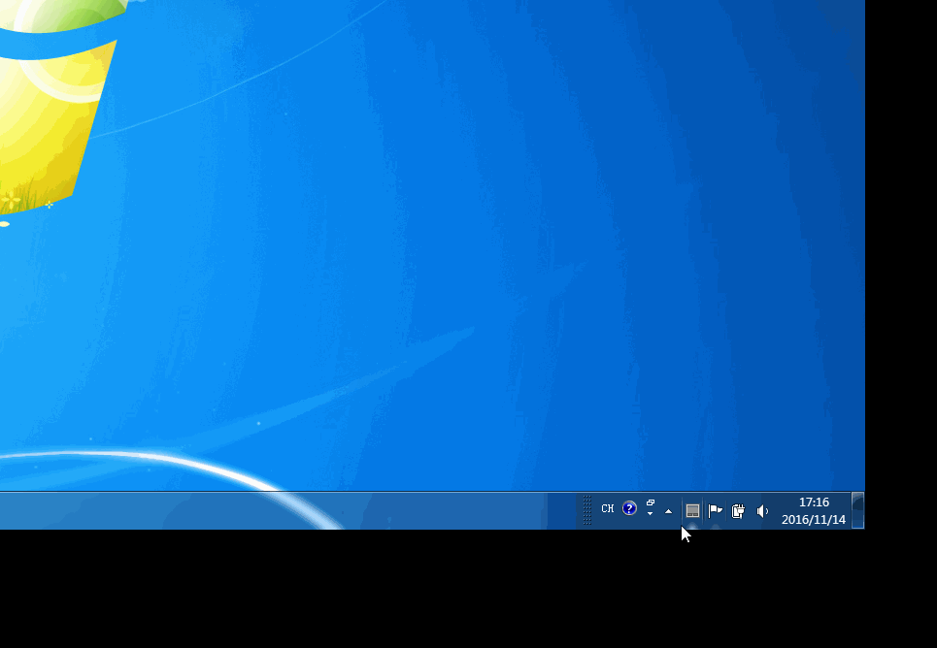Expand the hidden tray icons arrow

pyautogui.click(x=668, y=511)
